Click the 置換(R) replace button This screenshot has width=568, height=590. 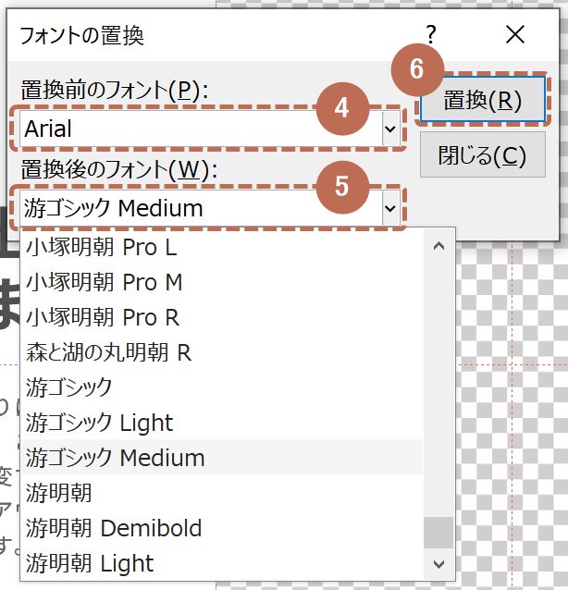[x=482, y=101]
